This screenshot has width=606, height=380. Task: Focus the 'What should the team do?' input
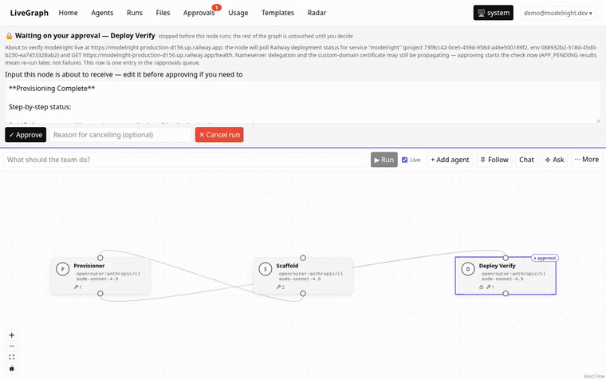[x=186, y=160]
